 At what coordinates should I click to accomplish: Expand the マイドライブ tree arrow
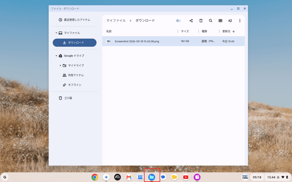click(x=60, y=65)
